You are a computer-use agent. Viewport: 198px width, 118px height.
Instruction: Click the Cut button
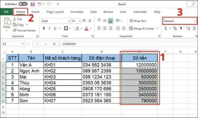tap(18, 19)
